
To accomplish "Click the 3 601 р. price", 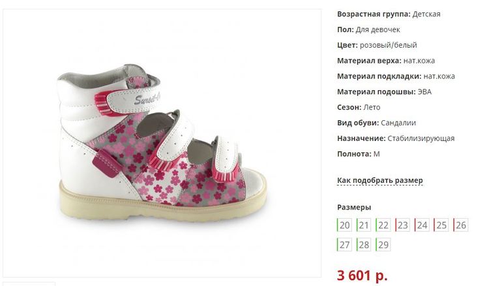I will (362, 276).
